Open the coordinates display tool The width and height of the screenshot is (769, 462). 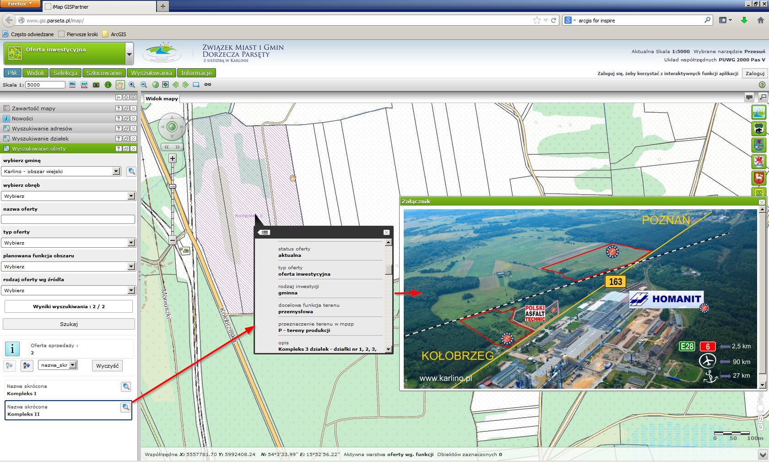[x=96, y=85]
